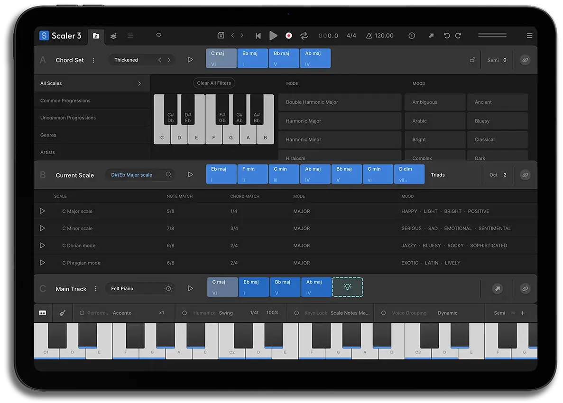Toggle the loop playback icon
This screenshot has height=403, width=563.
(304, 36)
